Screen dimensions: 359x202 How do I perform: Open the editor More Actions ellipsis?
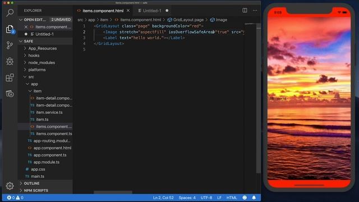coord(255,11)
